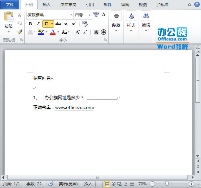Apply the text highlight pen
This screenshot has width=201, height=188.
coord(41,32)
